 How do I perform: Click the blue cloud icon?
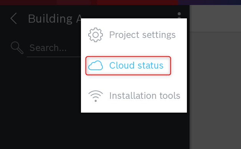tap(96, 65)
